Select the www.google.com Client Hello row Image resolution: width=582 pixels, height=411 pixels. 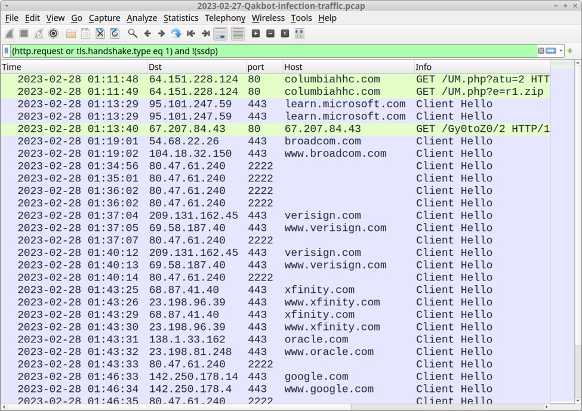275,389
